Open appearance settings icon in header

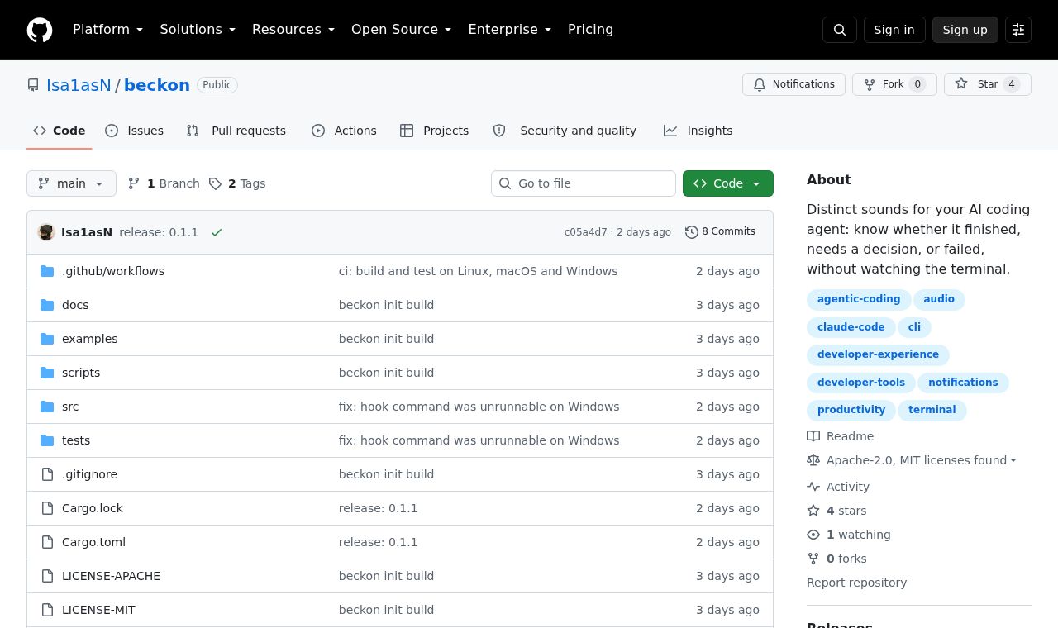[x=1018, y=30]
